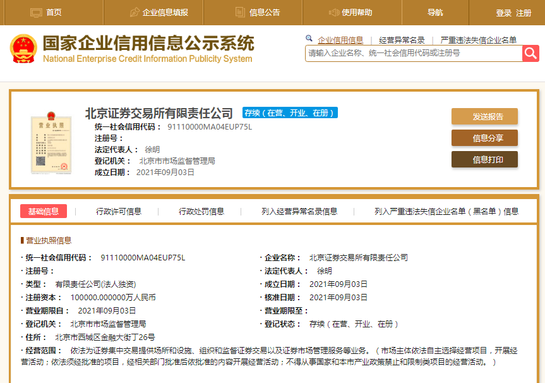Select the 经营异常名录 search category
Screen dimensions: 545x383
click(402, 40)
